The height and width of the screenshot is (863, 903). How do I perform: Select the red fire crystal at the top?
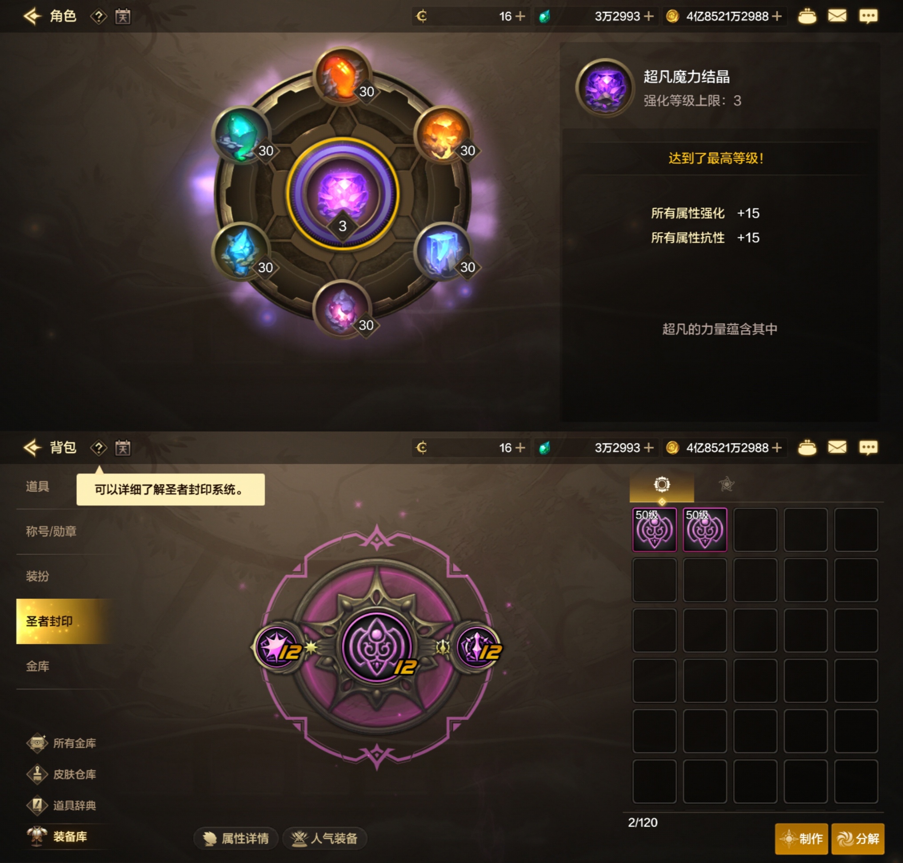342,76
